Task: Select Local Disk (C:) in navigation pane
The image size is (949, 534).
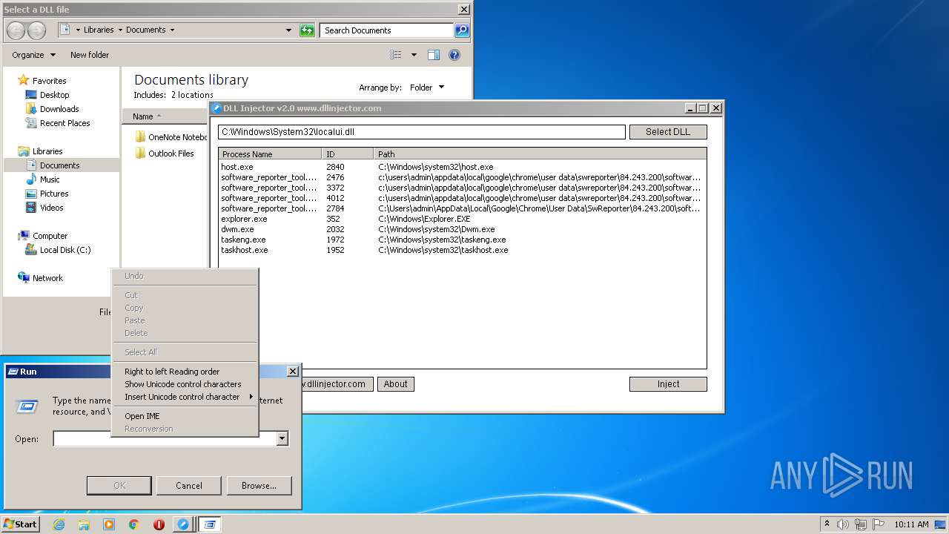Action: click(x=65, y=250)
